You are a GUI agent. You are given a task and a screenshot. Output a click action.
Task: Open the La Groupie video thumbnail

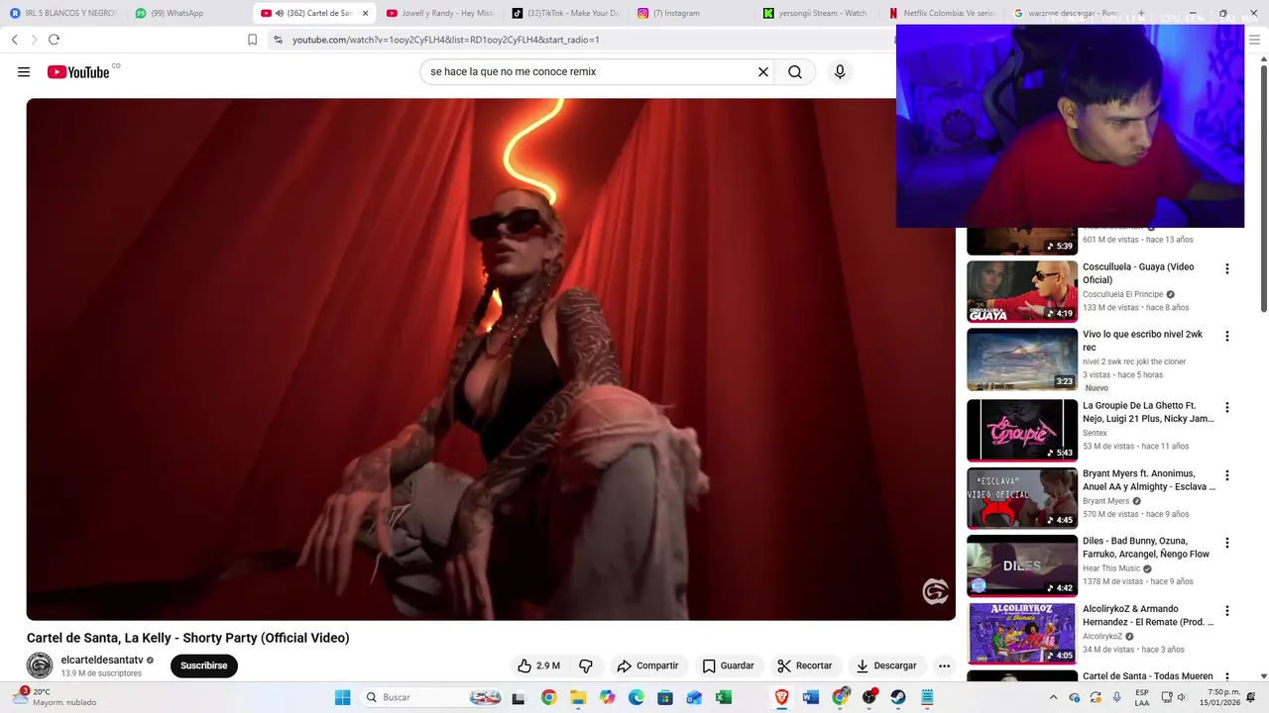click(x=1022, y=430)
